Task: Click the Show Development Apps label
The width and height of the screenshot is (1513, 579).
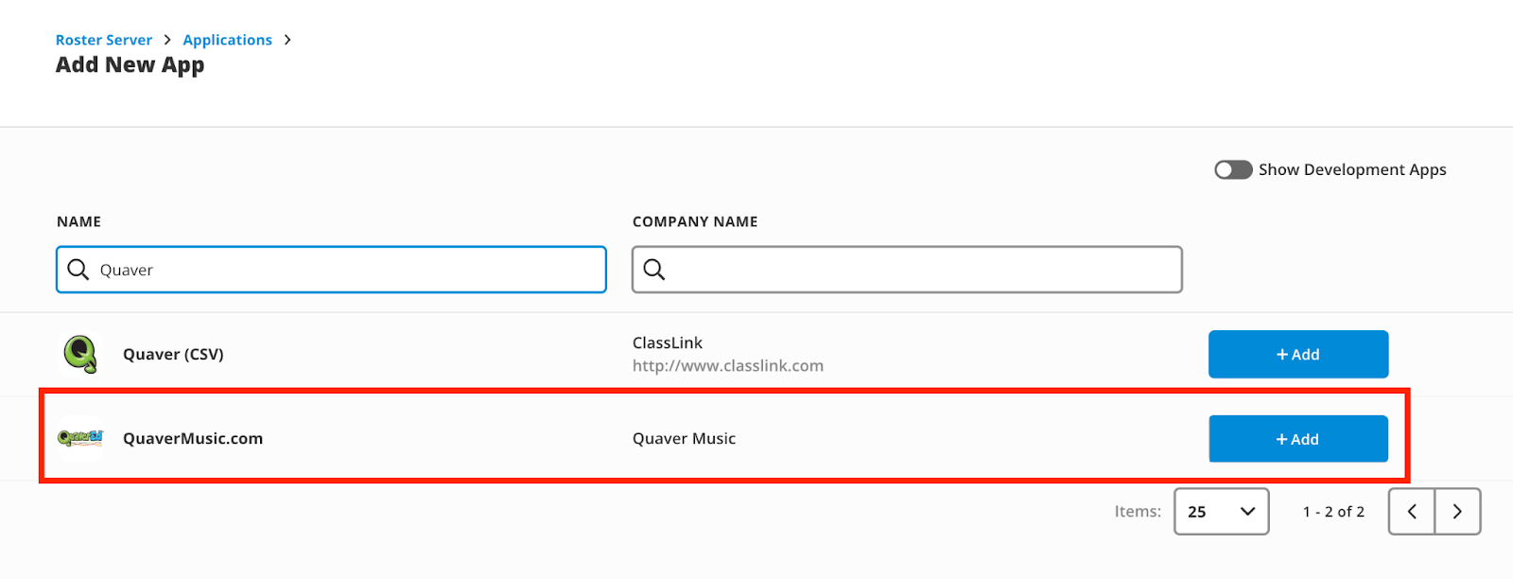Action: click(x=1352, y=169)
